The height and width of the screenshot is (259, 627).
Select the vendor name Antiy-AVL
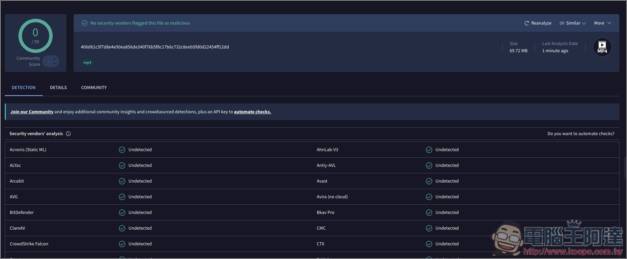click(326, 166)
